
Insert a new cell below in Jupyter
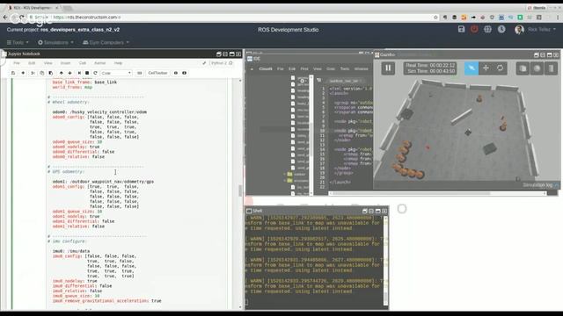(23, 73)
